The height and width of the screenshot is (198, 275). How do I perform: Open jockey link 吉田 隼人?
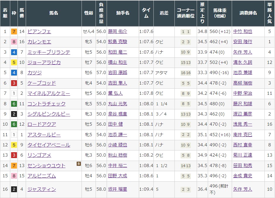(x=117, y=83)
